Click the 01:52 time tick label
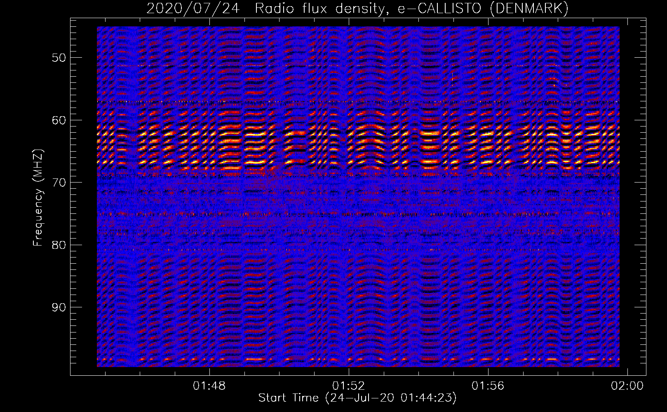The width and height of the screenshot is (667, 412). tap(349, 386)
